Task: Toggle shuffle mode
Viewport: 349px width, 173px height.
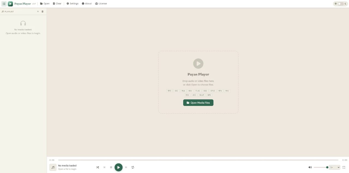Action: pos(98,167)
